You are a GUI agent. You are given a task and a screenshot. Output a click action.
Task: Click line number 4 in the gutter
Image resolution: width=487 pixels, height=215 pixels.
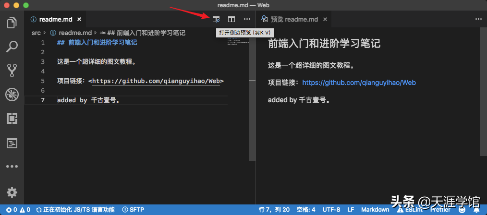coord(43,72)
